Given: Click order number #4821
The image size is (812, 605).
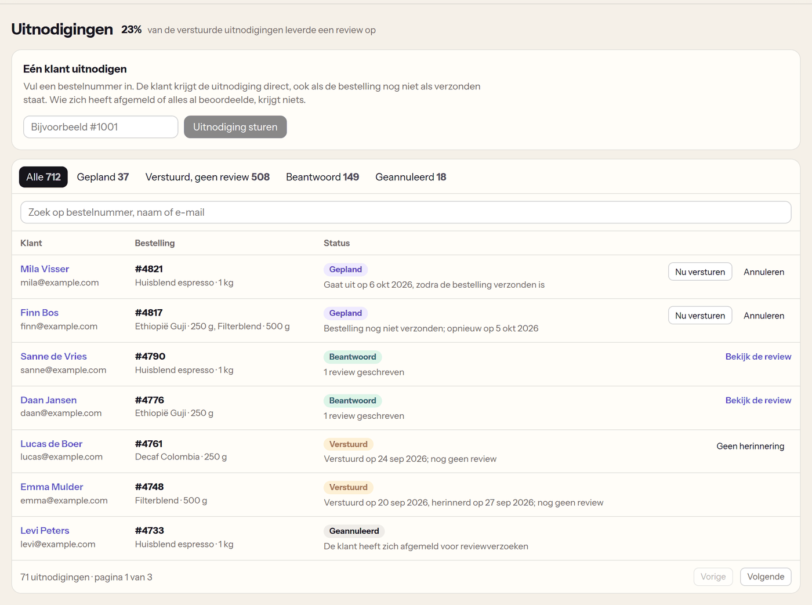Looking at the screenshot, I should pyautogui.click(x=149, y=269).
